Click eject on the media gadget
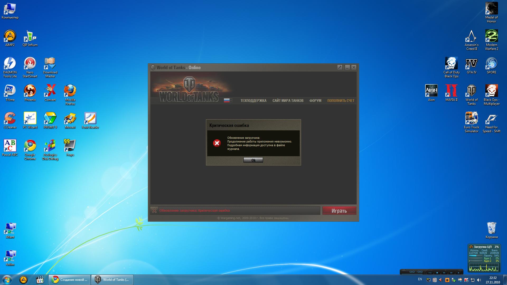507x285 pixels. 458,273
